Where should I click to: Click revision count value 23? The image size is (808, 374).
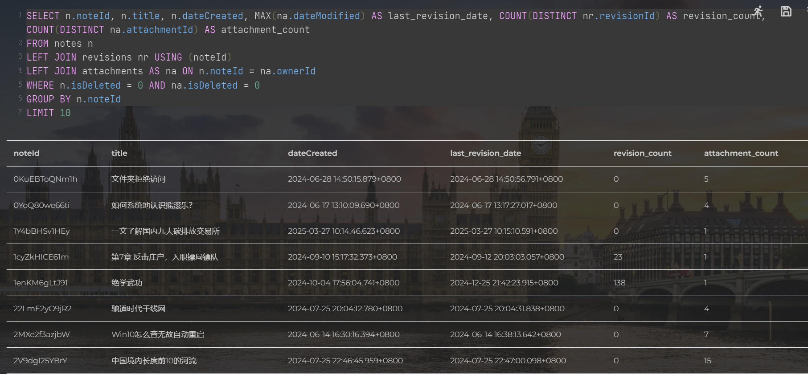point(618,257)
